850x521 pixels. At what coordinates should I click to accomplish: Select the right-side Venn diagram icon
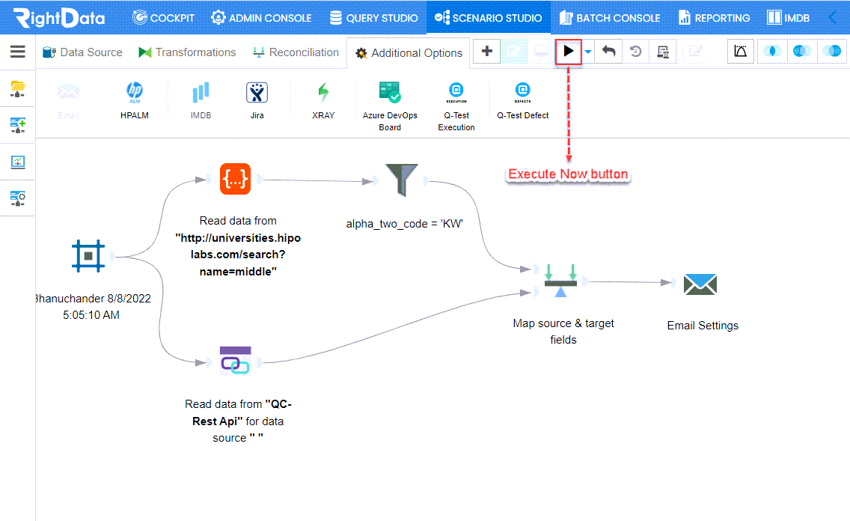[x=831, y=52]
